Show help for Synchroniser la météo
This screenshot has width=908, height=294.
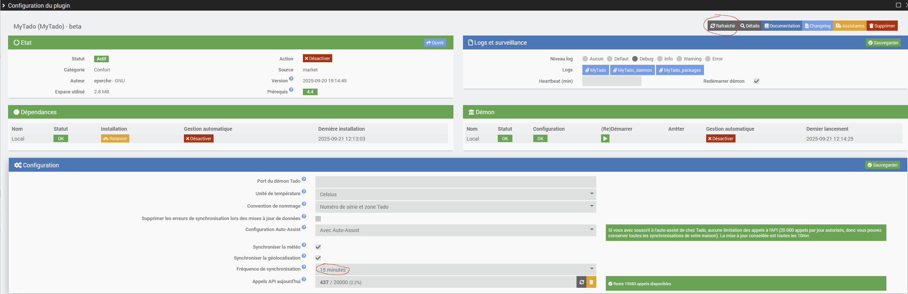point(304,245)
